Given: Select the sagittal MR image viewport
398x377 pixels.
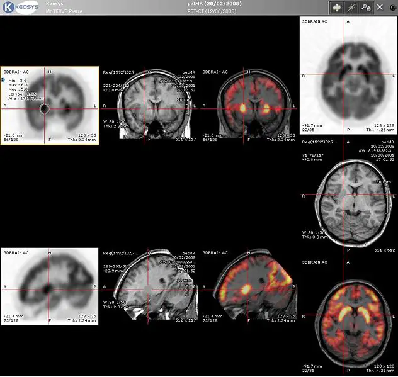Looking at the screenshot, I should [149, 286].
